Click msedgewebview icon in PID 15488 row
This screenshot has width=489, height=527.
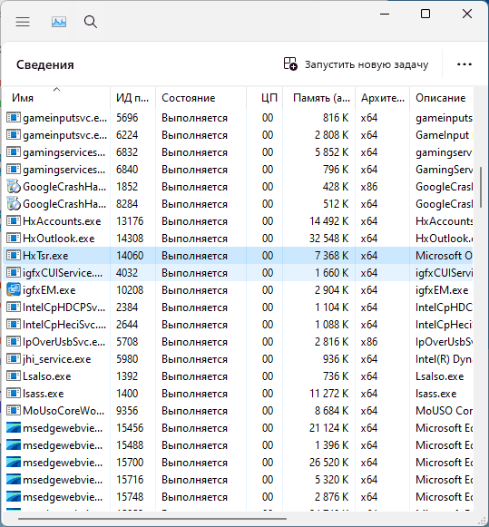(14, 445)
